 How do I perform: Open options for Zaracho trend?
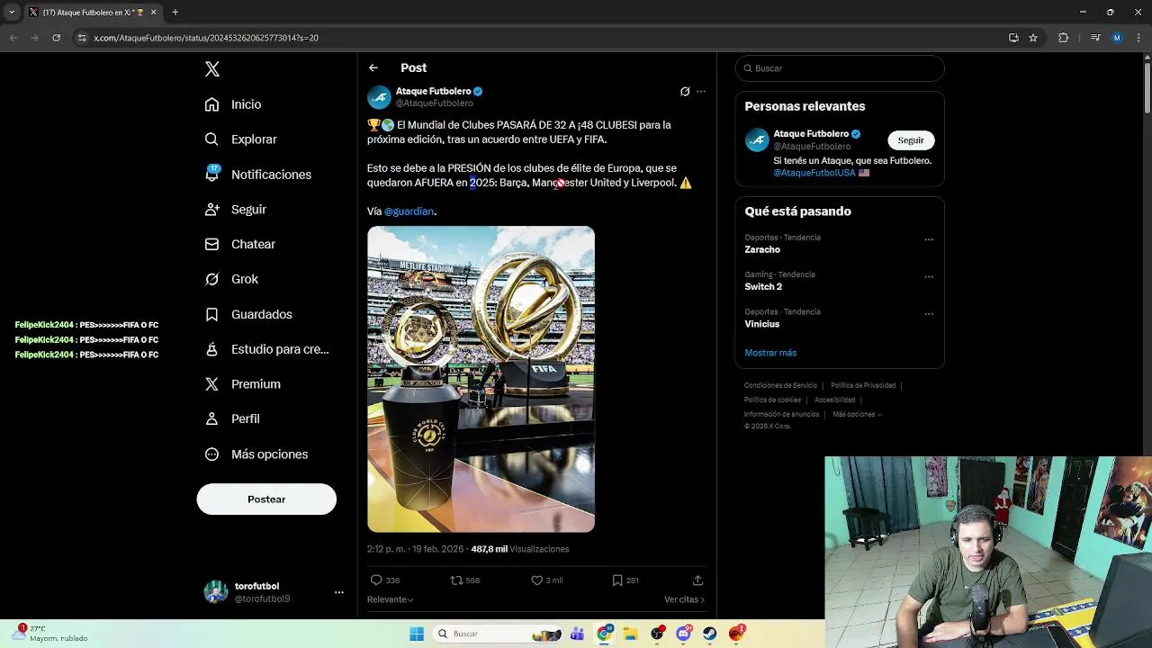pos(929,239)
